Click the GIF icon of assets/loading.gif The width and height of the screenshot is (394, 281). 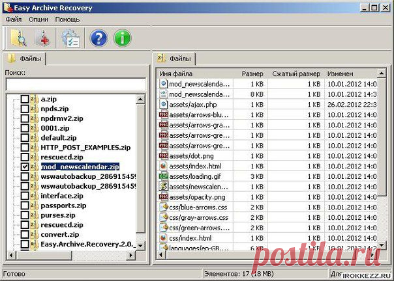(x=163, y=176)
